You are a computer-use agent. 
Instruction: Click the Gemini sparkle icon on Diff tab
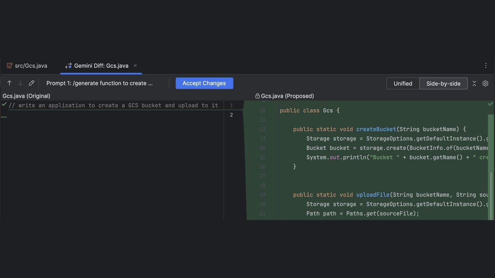coord(68,65)
